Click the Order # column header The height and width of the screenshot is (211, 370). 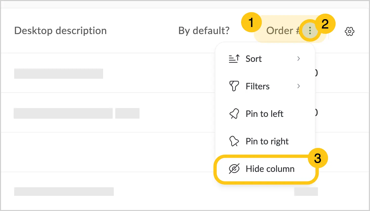click(x=283, y=31)
